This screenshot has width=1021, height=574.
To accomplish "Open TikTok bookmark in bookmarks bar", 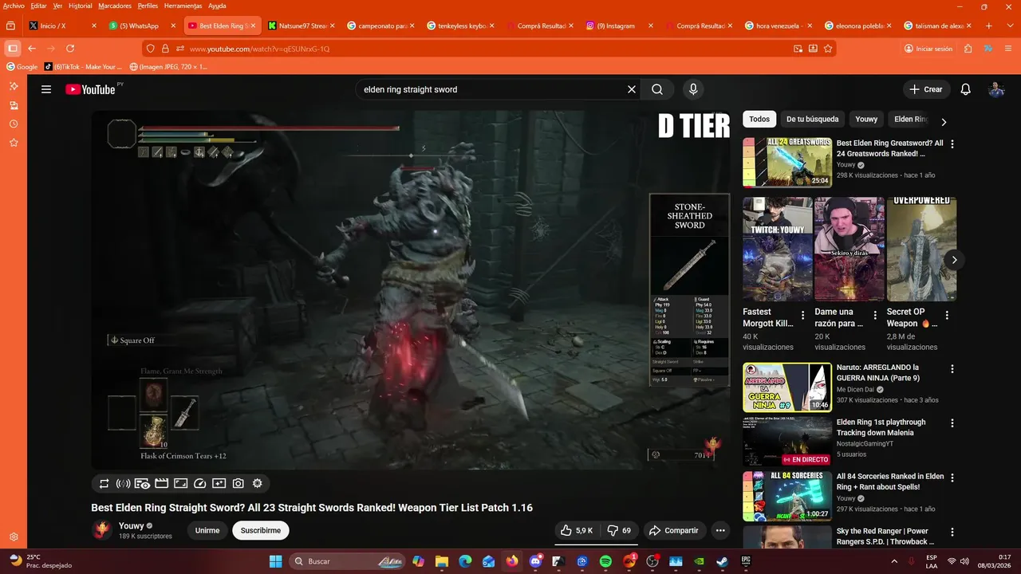I will tap(83, 67).
